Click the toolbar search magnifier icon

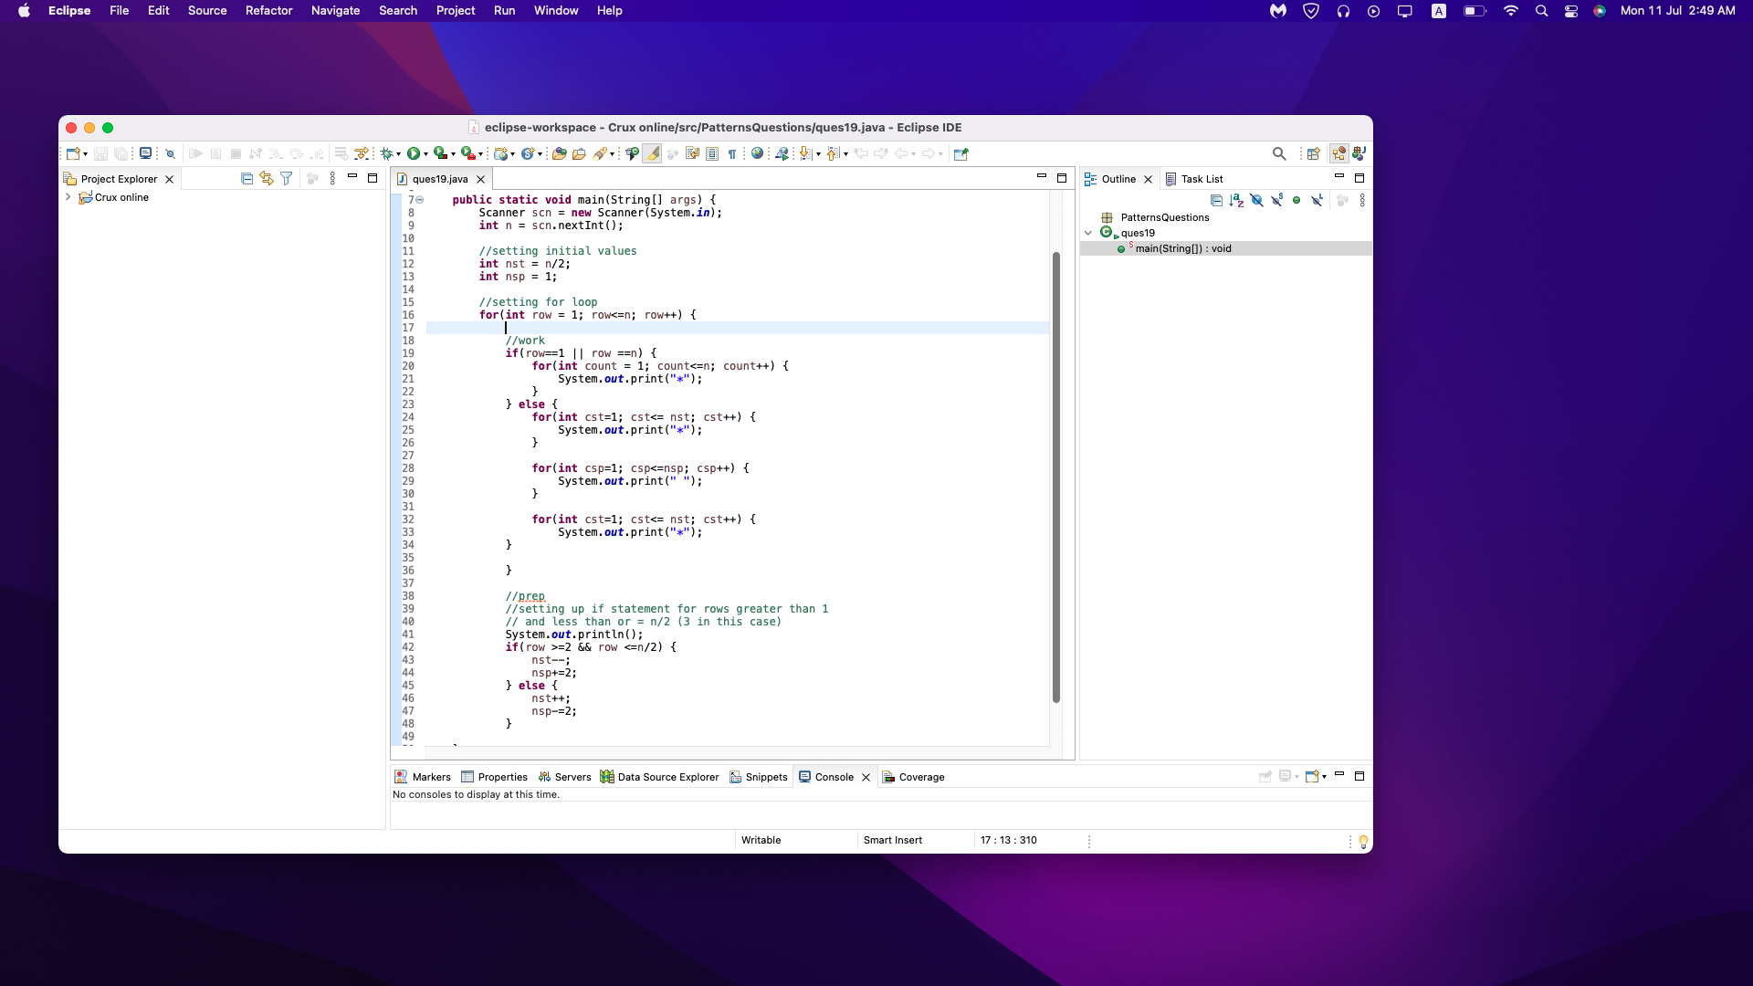tap(1279, 153)
